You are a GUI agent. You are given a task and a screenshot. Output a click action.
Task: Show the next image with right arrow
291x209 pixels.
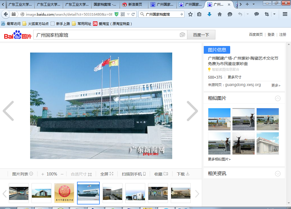[x=192, y=111]
